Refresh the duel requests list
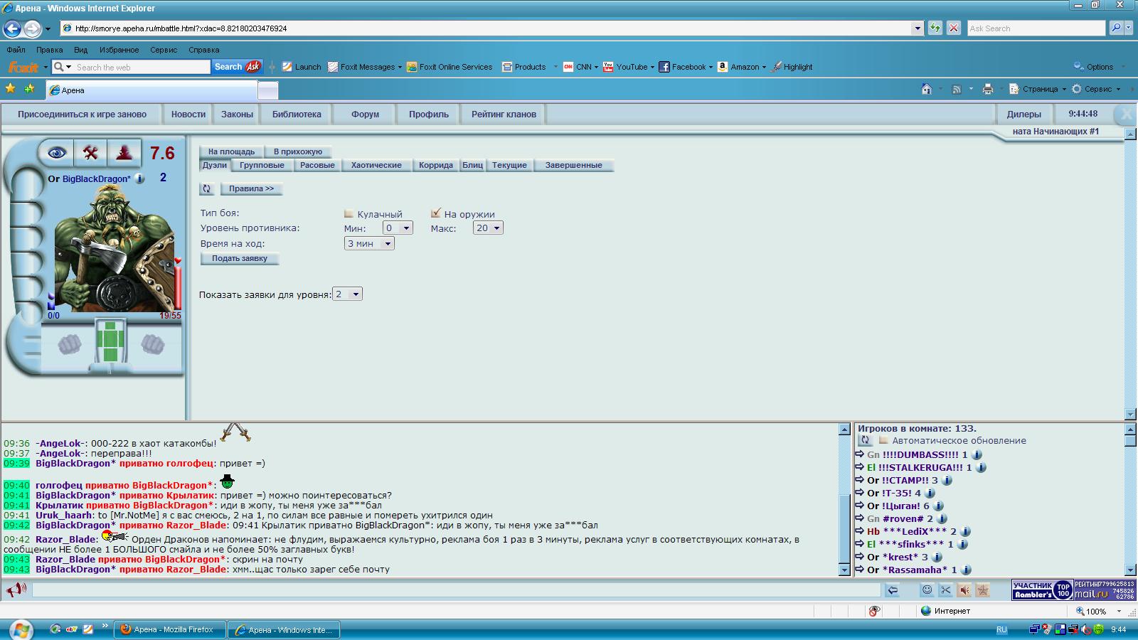 click(x=207, y=188)
